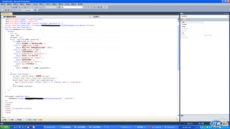Click the Redo arrow icon
230x129 pixels.
(32, 7)
